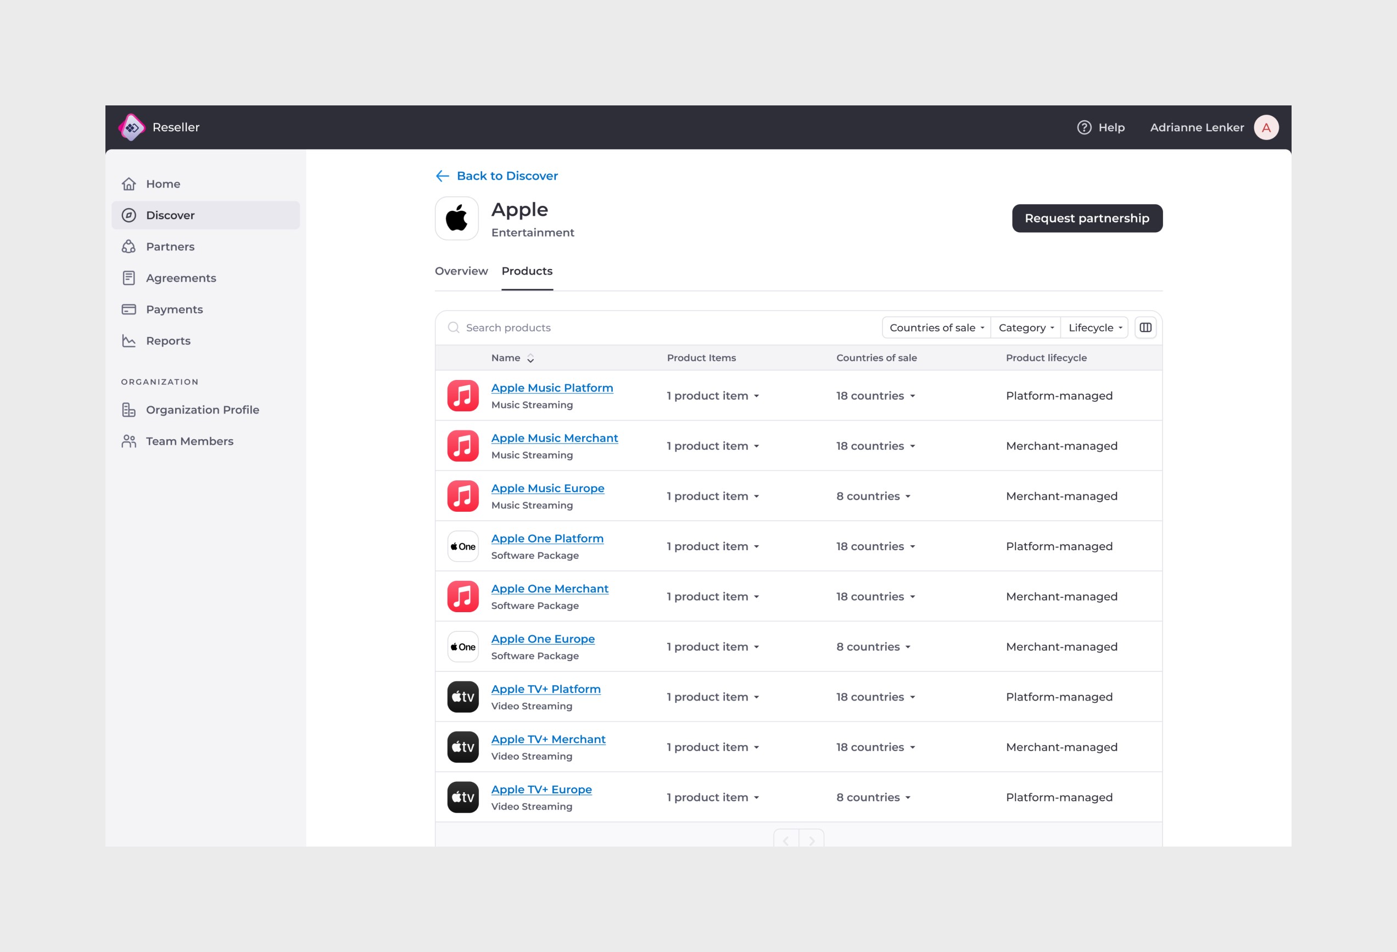Click the Apple One Platform app icon
This screenshot has width=1397, height=952.
pos(462,546)
